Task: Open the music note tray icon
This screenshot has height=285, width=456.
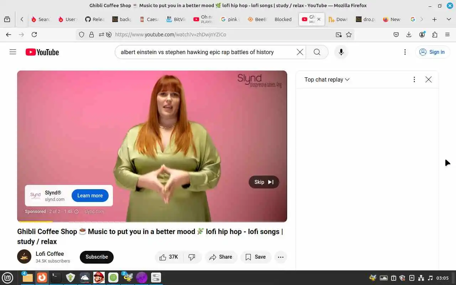Action: (x=430, y=278)
